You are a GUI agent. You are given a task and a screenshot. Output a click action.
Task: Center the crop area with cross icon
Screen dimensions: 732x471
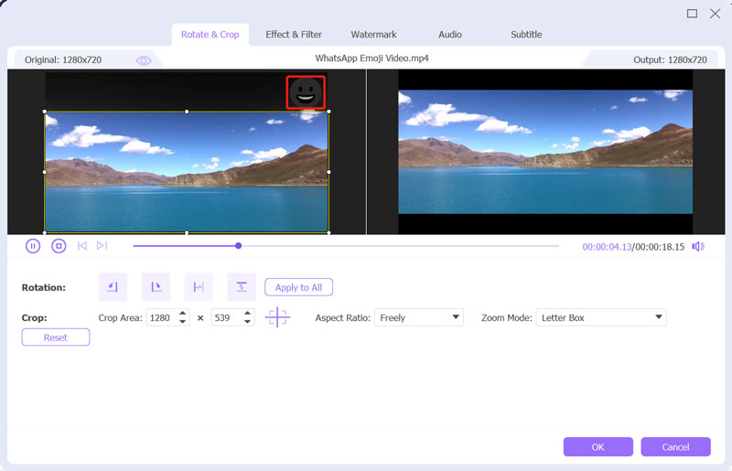click(277, 317)
